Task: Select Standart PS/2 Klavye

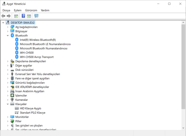Action: point(33,113)
